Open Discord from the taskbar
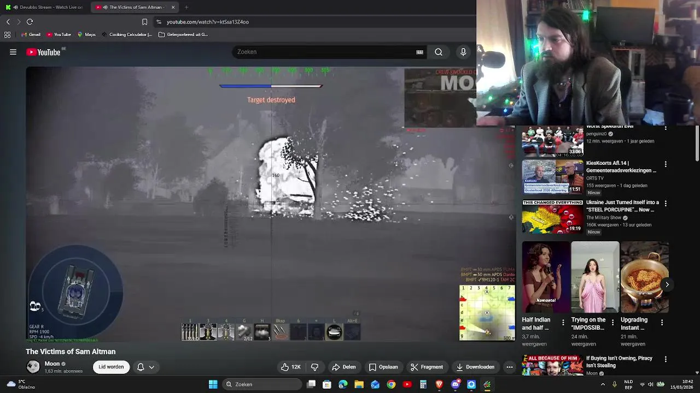Screen dimensions: 700x393 455,384
